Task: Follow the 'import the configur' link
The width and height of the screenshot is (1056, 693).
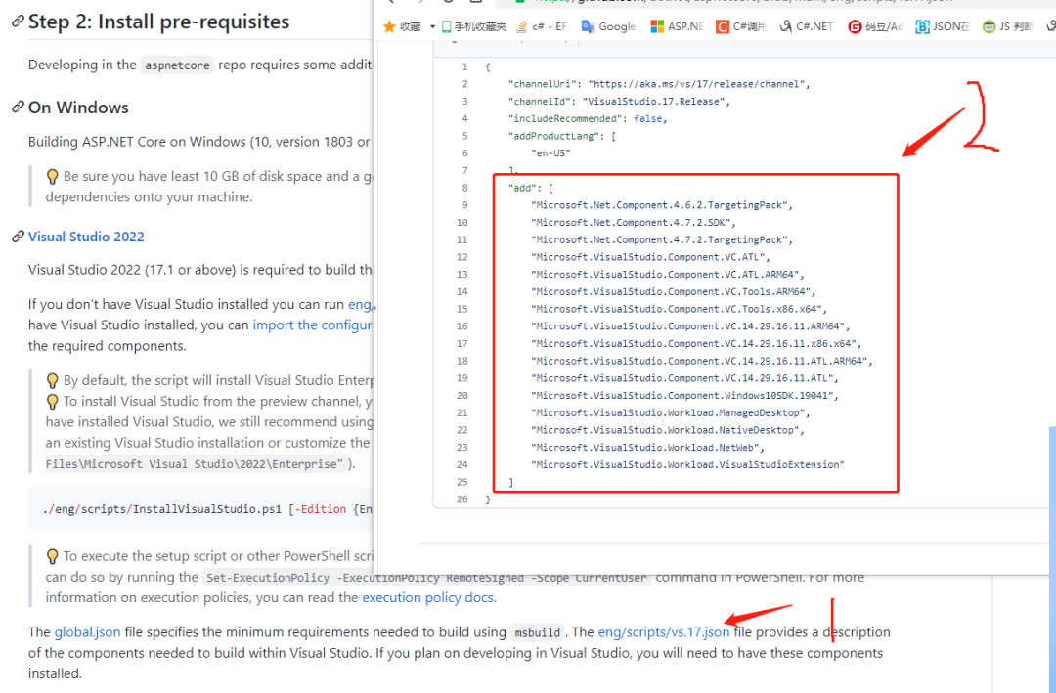Action: coord(313,325)
